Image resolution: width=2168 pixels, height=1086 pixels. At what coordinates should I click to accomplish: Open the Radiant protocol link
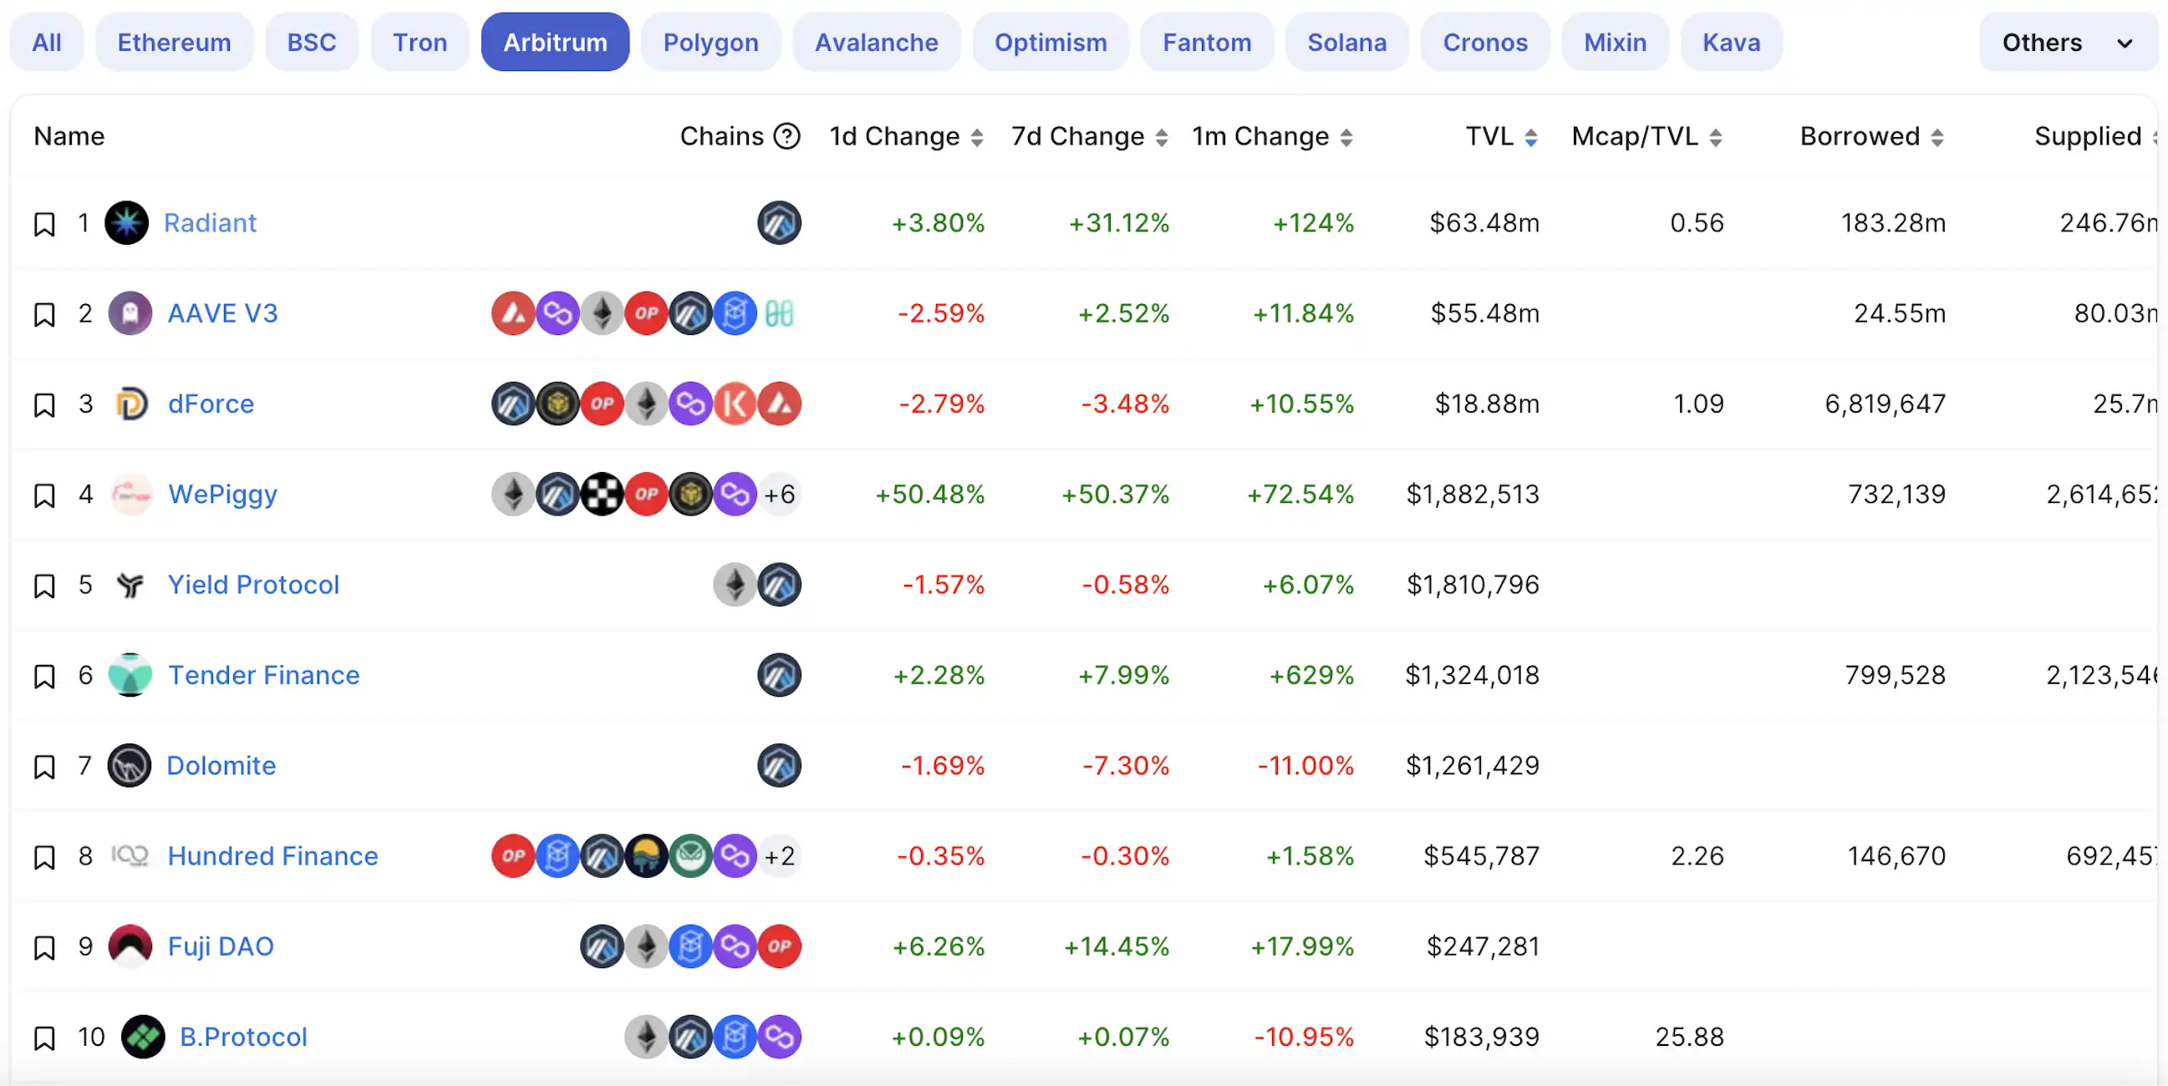[x=210, y=223]
